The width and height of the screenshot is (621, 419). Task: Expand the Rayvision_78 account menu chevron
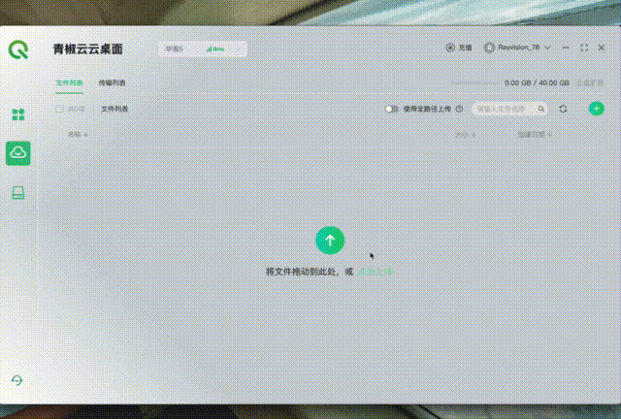(x=547, y=48)
